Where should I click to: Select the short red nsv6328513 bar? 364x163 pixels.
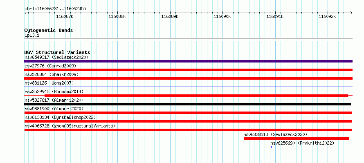pyautogui.click(x=297, y=138)
